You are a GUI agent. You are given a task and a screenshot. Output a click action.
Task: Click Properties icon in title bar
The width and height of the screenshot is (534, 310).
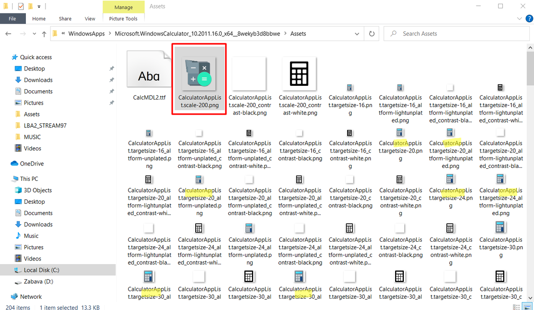[21, 7]
